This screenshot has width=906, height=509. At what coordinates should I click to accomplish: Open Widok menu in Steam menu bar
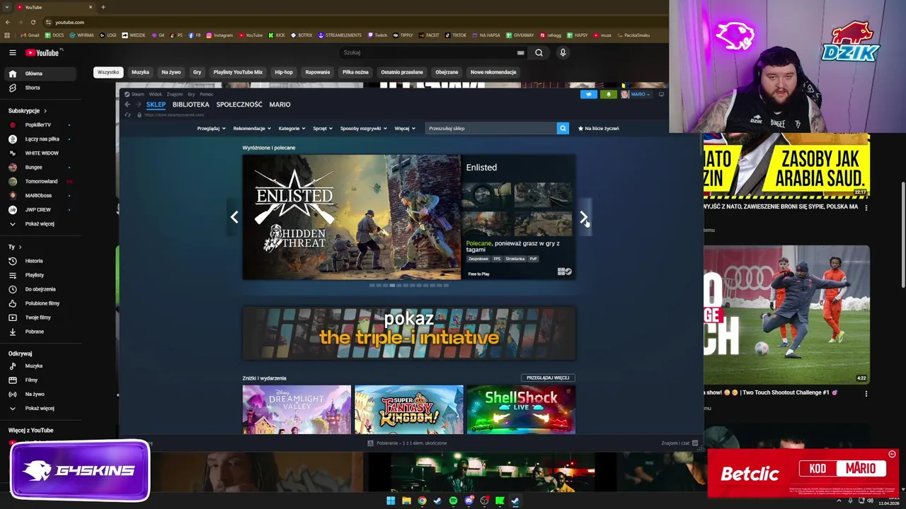[155, 94]
